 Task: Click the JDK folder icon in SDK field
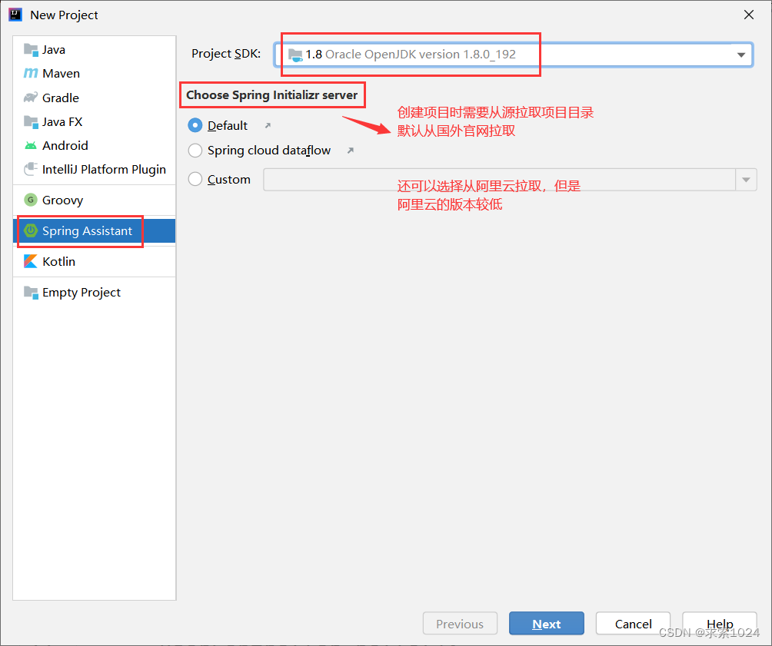295,55
